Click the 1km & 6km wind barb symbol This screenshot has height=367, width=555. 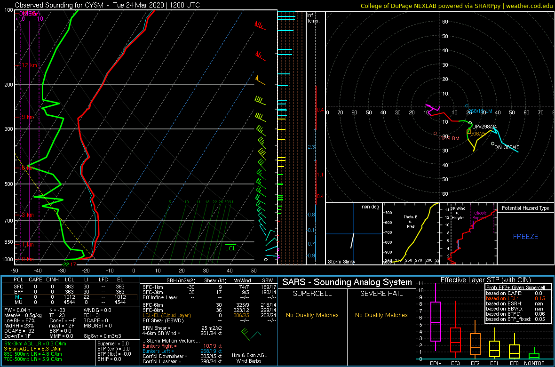coord(251,335)
